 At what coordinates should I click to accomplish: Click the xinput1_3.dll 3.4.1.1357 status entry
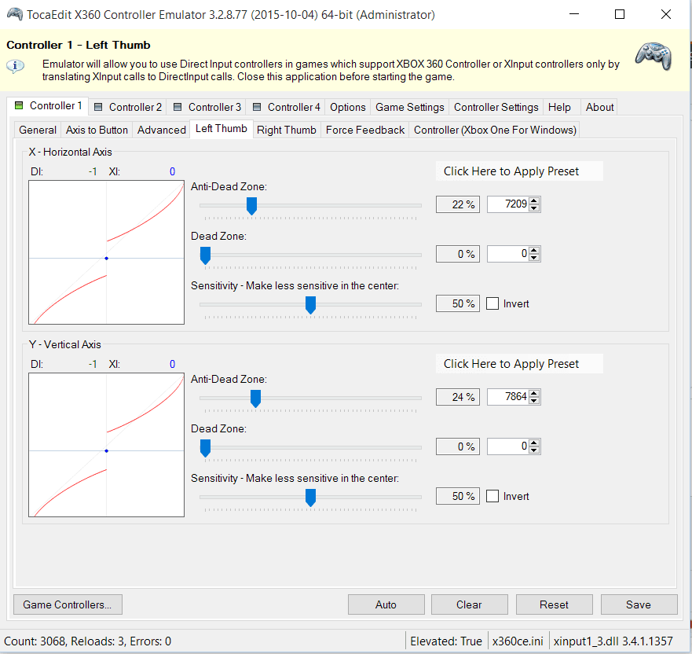613,641
